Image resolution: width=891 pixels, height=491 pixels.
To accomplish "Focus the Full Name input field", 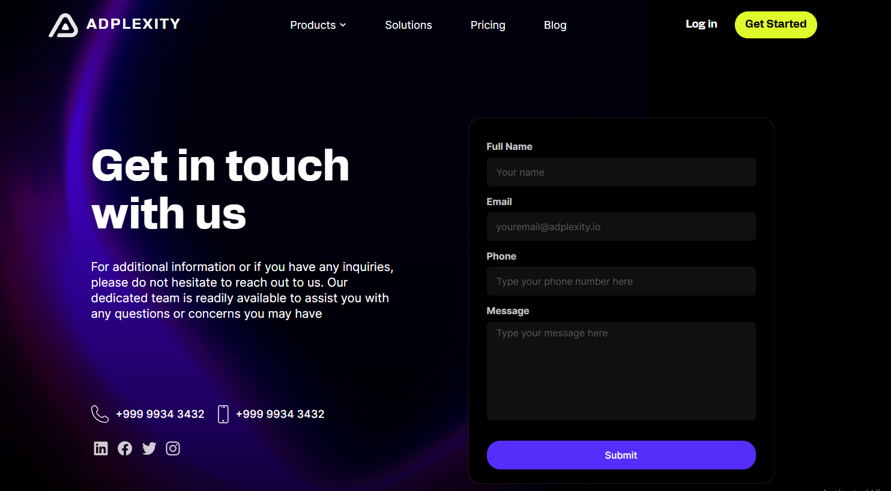I will pos(621,172).
